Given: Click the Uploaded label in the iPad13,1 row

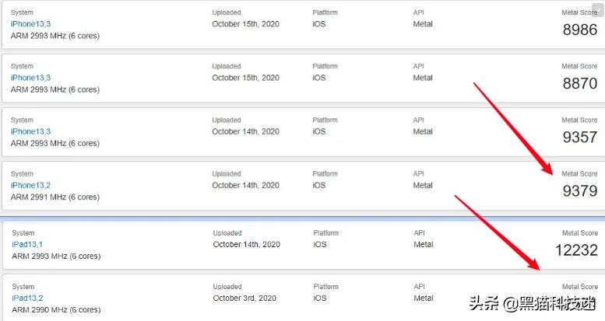Looking at the screenshot, I should pos(227,232).
